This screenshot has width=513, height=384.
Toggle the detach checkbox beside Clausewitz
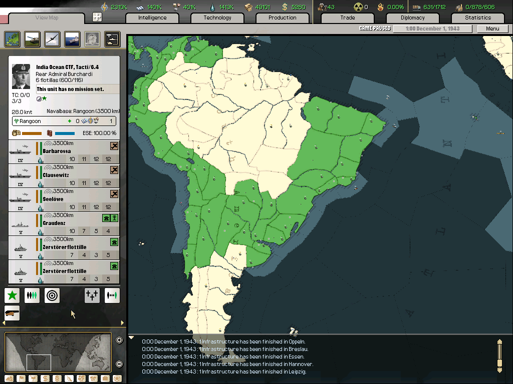115,170
